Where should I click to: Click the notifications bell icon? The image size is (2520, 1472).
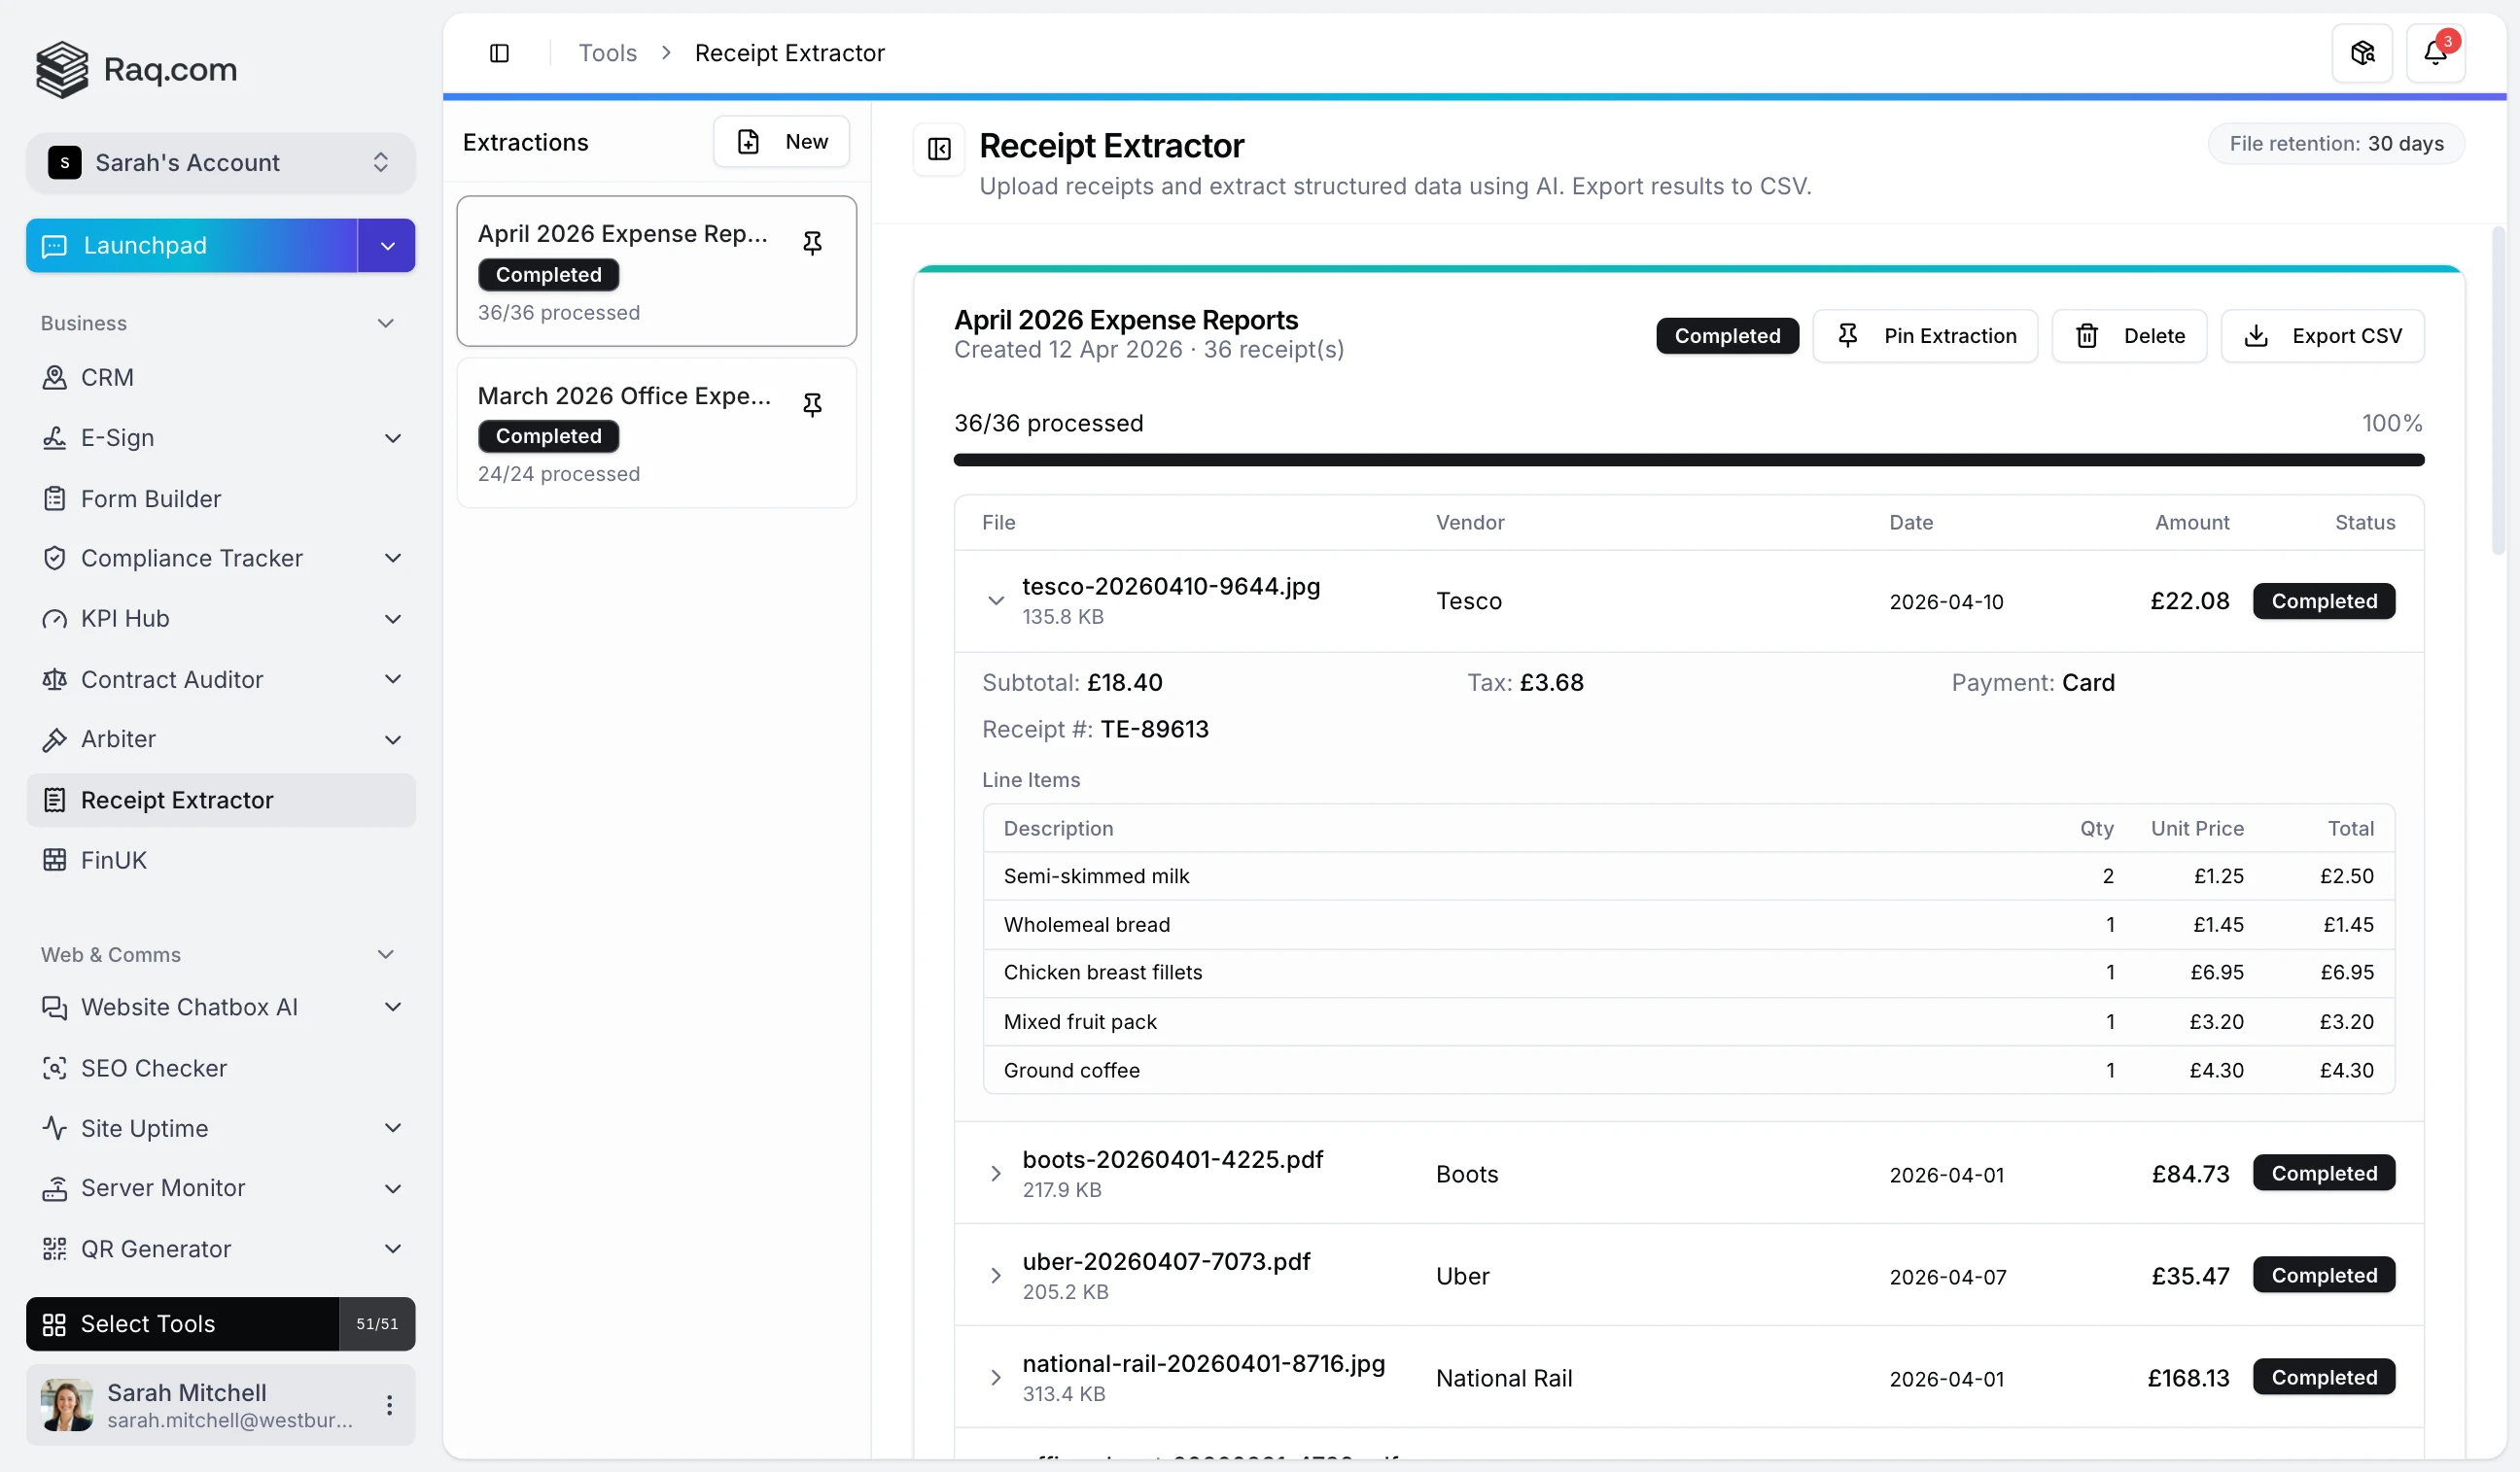(2434, 53)
